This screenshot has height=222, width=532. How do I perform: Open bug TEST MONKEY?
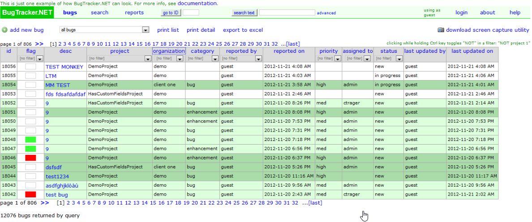tap(64, 67)
